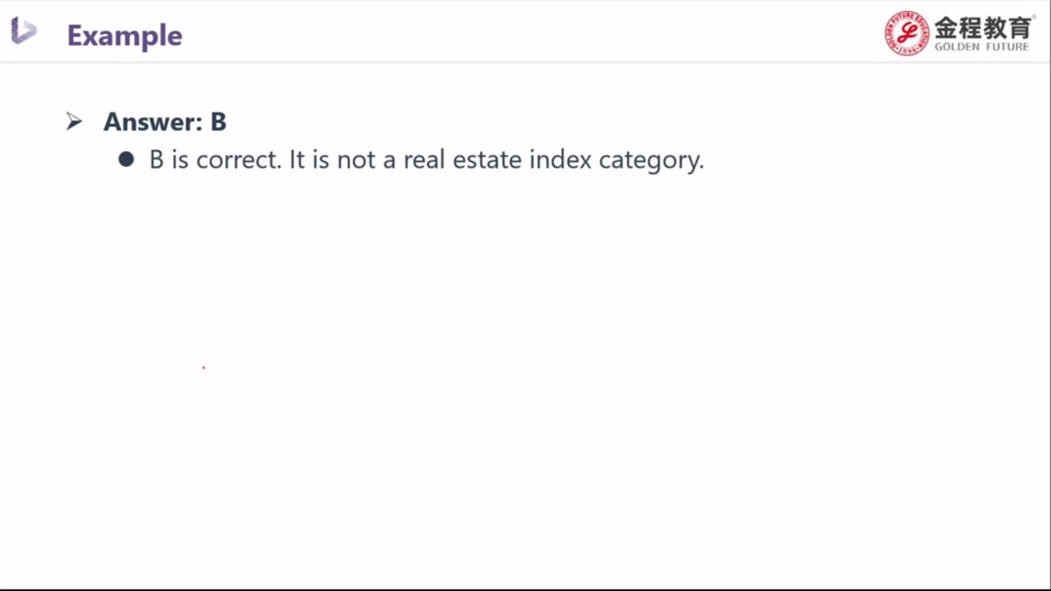Click the GOLDEN FUTURE caption under the logo
The width and height of the screenshot is (1051, 591).
[982, 47]
